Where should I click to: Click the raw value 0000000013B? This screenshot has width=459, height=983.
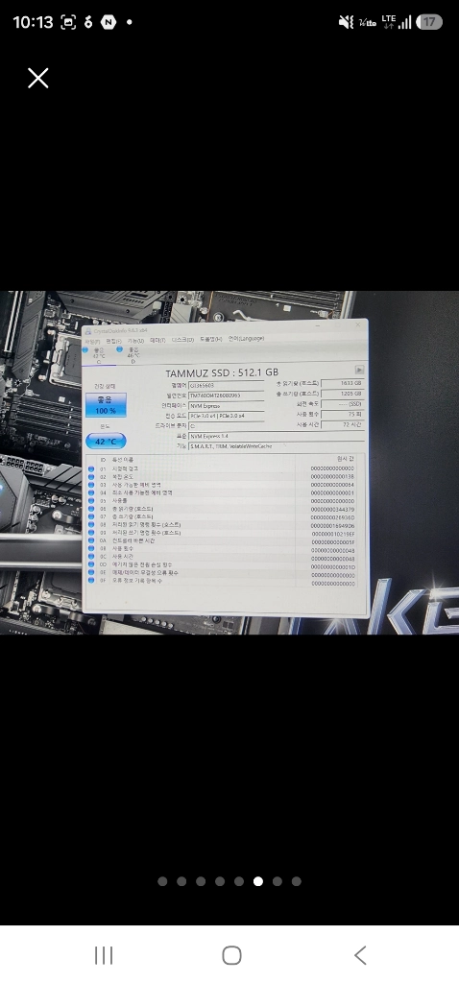coord(333,477)
